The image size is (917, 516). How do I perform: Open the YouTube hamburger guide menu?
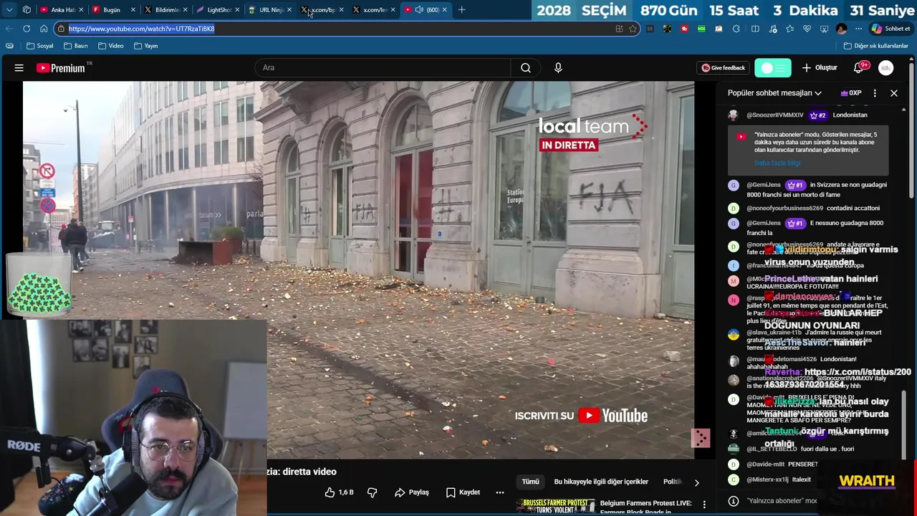(x=19, y=67)
